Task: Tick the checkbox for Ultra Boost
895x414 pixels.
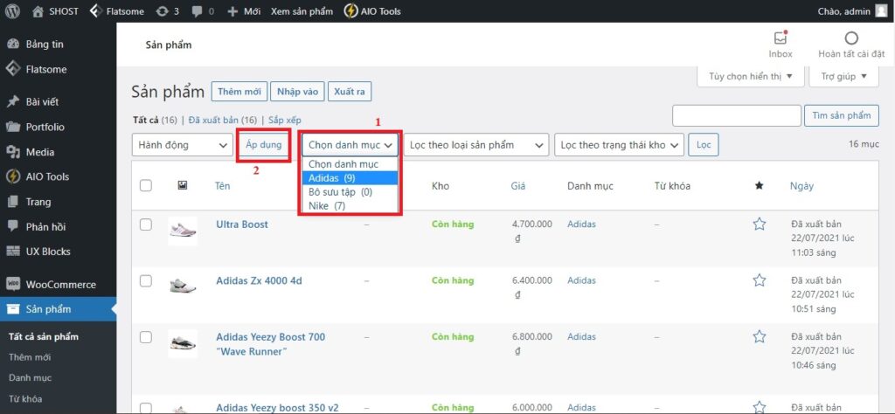Action: pos(146,224)
